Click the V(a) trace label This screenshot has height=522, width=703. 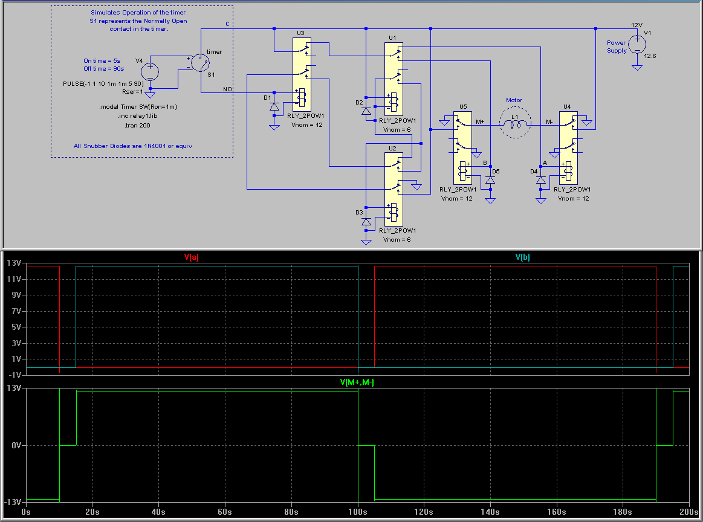tap(192, 257)
